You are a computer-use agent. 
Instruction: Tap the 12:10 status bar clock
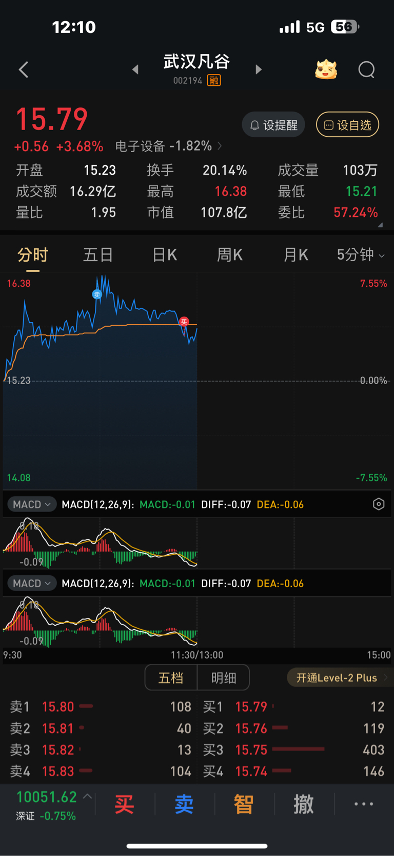[74, 27]
